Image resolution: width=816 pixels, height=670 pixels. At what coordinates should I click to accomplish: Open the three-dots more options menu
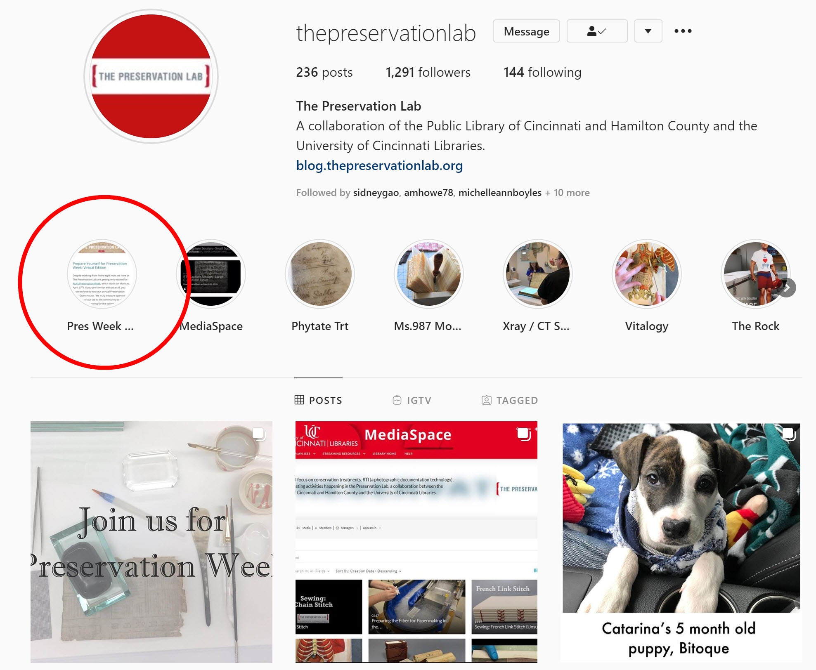pos(683,31)
